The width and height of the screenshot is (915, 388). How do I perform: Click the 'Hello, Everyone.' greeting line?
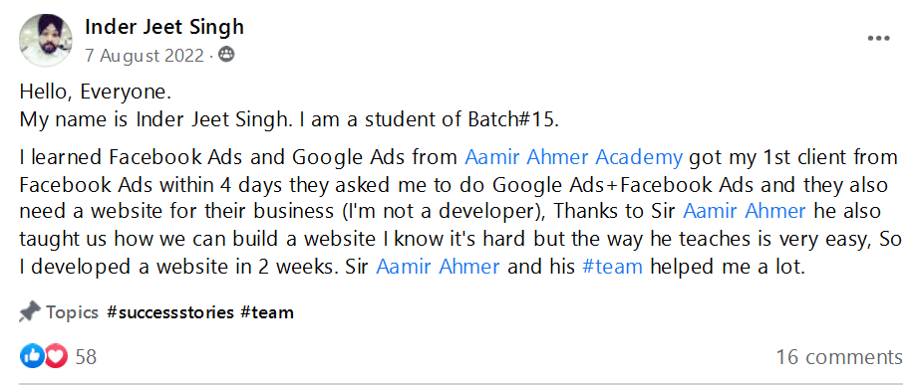point(95,93)
